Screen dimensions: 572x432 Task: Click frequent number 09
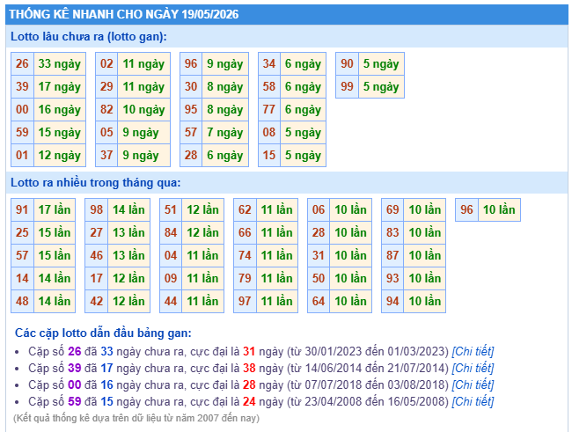pos(171,278)
